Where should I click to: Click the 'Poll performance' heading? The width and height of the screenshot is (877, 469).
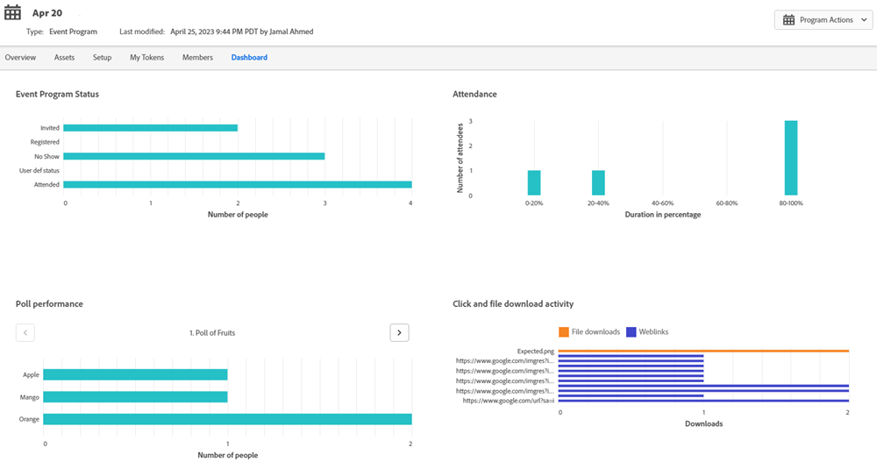49,303
